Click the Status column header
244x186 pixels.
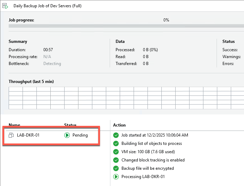[x=70, y=125]
